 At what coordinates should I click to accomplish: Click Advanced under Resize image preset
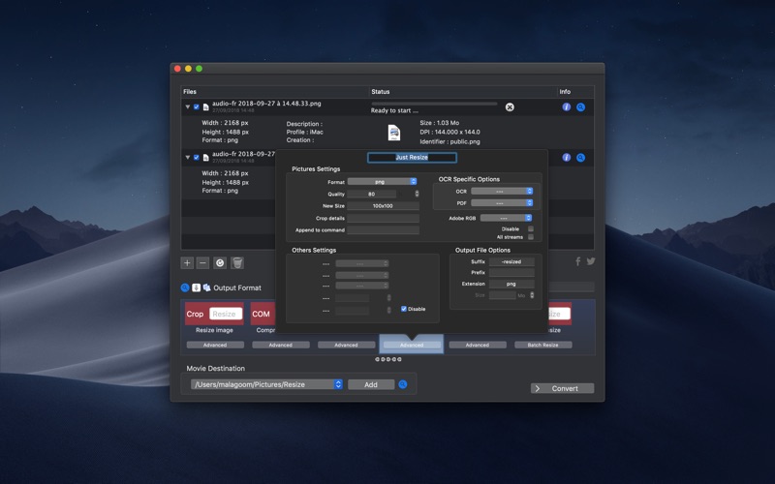pos(215,345)
